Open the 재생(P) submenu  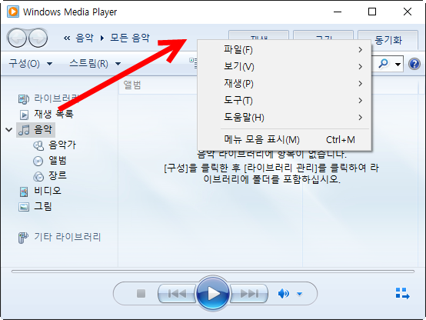click(285, 84)
